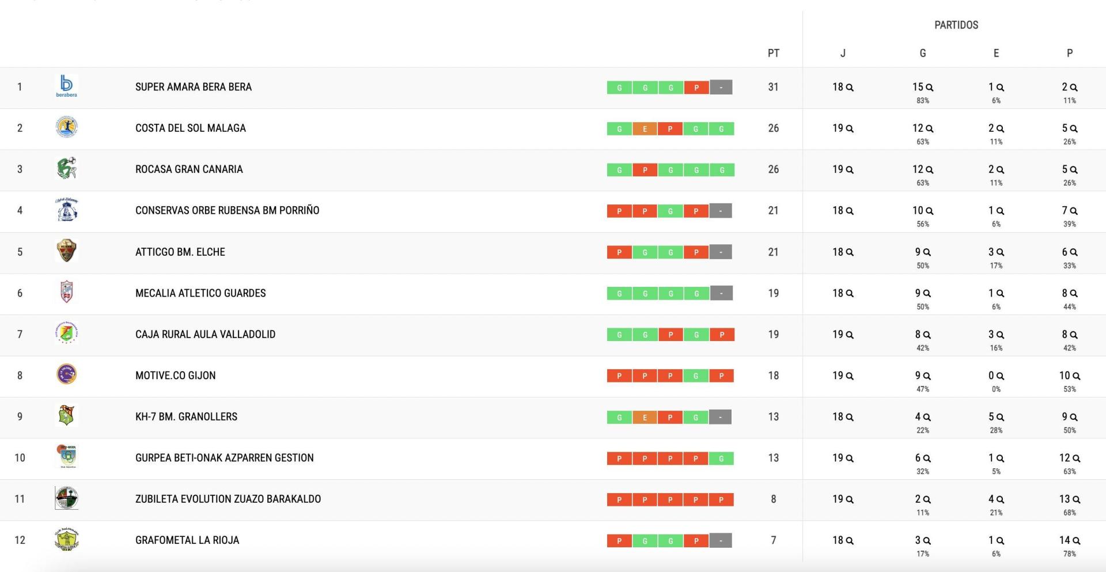This screenshot has width=1106, height=572.
Task: Inspect Gurpea Beti-Onak's 12 losses
Action: (x=1070, y=458)
